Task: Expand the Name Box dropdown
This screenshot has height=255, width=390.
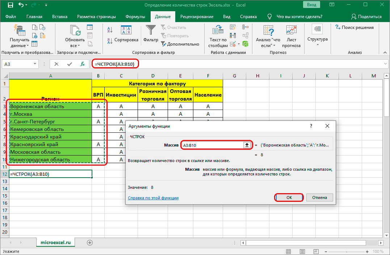Action: [35, 64]
